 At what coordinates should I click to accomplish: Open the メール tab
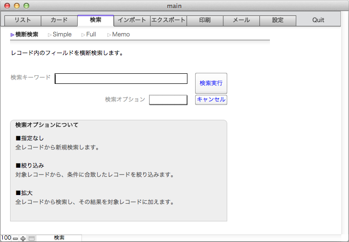241,20
